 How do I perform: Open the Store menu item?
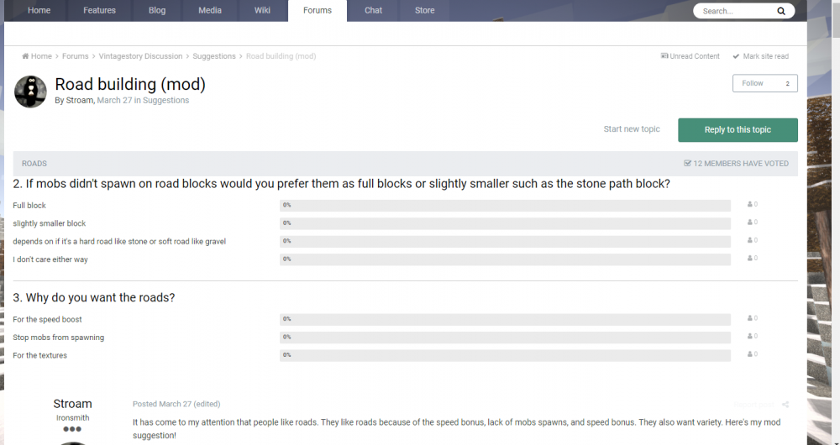tap(424, 11)
